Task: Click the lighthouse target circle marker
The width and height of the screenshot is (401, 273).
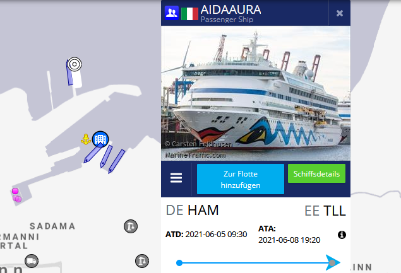Action: point(75,64)
